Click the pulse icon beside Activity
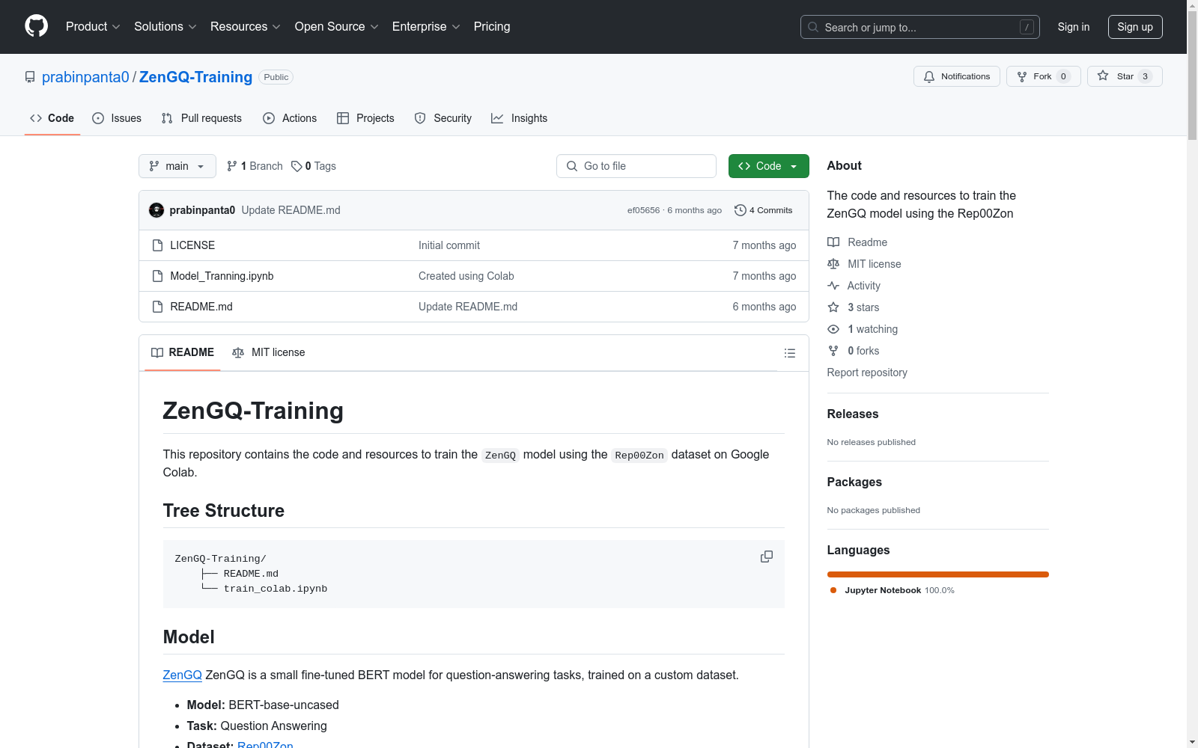Screen dimensions: 1198x748 point(833,286)
